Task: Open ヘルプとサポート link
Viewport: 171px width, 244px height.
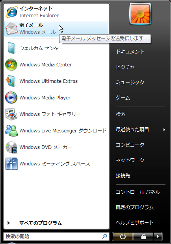Action: point(135,222)
